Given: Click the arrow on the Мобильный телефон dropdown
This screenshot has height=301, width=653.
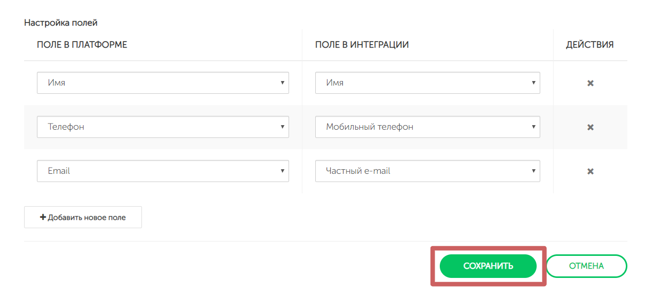Looking at the screenshot, I should tap(533, 127).
